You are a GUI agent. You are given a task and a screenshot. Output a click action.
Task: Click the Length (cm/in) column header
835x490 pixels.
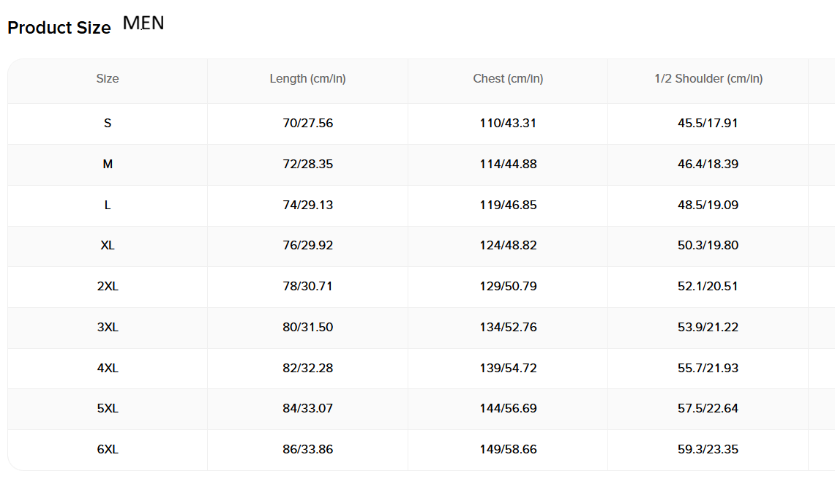coord(308,79)
